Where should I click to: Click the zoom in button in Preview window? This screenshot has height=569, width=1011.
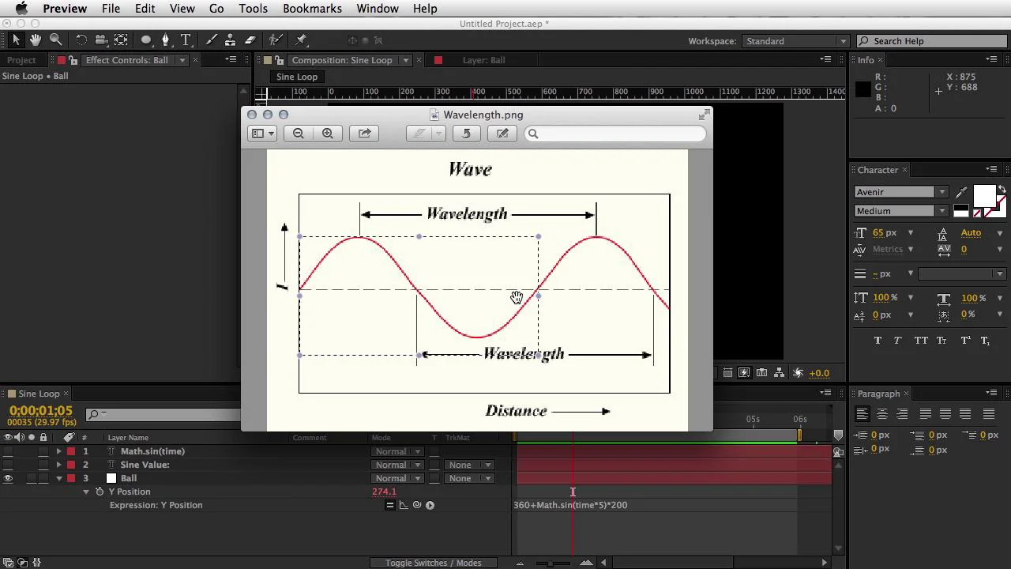[x=328, y=134]
